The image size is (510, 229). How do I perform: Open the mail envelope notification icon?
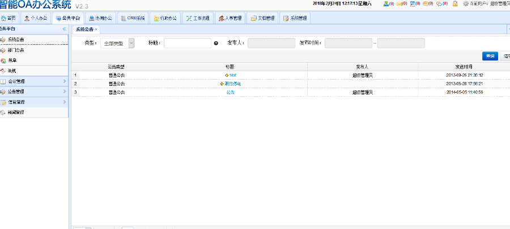click(399, 3)
